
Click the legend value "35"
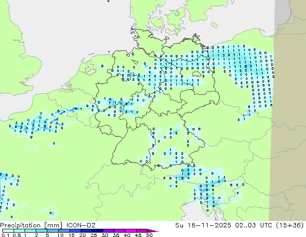point(116,235)
